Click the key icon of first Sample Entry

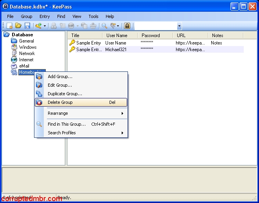pos(72,43)
